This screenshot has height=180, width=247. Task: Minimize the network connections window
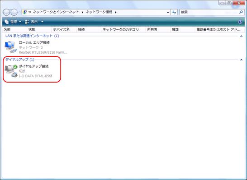pos(222,3)
